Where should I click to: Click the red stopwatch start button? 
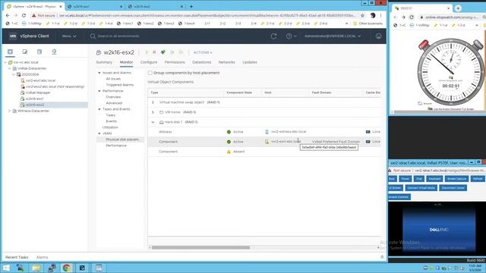424,45
